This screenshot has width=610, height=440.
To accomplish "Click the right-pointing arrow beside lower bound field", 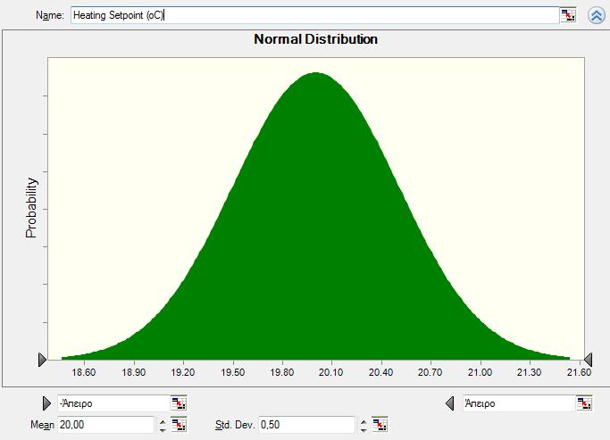I will pyautogui.click(x=46, y=403).
